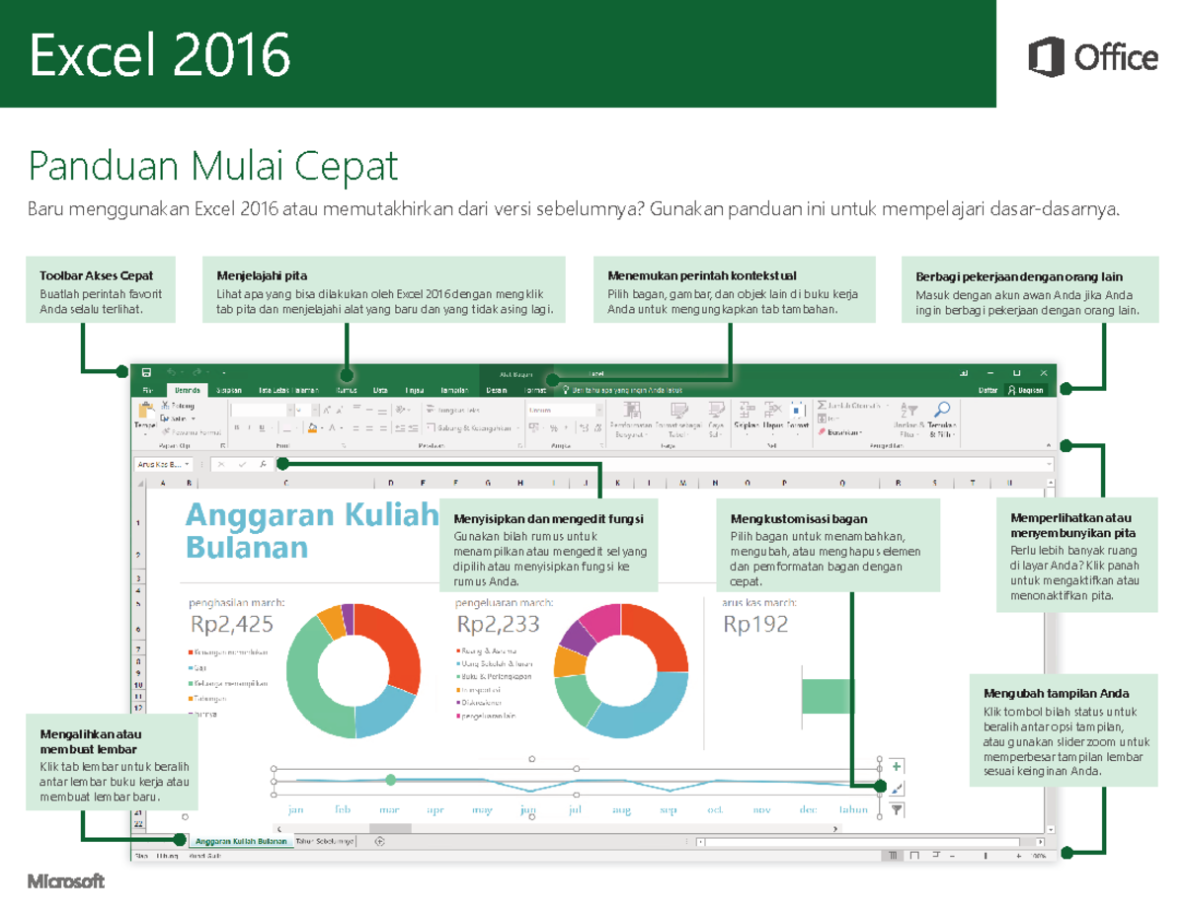Select the Urutkan & Filter icon

point(908,410)
